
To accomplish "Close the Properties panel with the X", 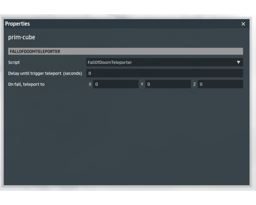I will click(243, 24).
